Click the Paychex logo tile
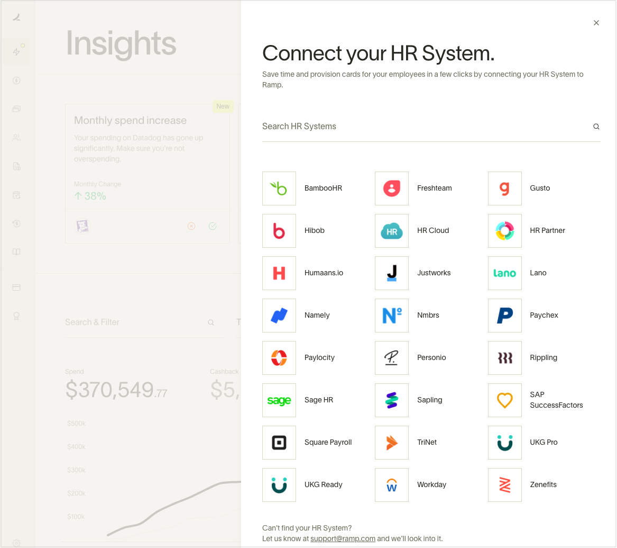 (x=504, y=316)
